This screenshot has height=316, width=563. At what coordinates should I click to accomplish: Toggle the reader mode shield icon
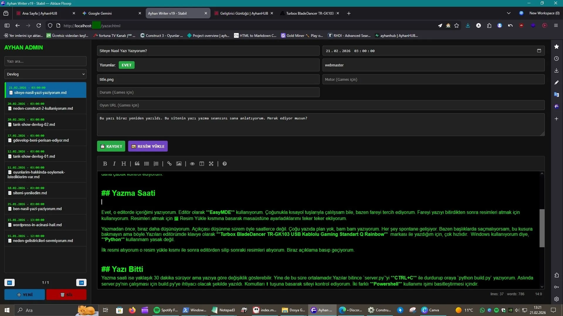[x=50, y=26]
